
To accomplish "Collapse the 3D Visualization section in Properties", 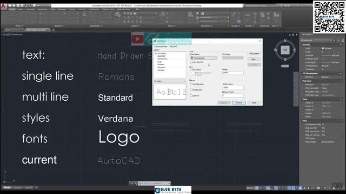I will tap(341, 73).
